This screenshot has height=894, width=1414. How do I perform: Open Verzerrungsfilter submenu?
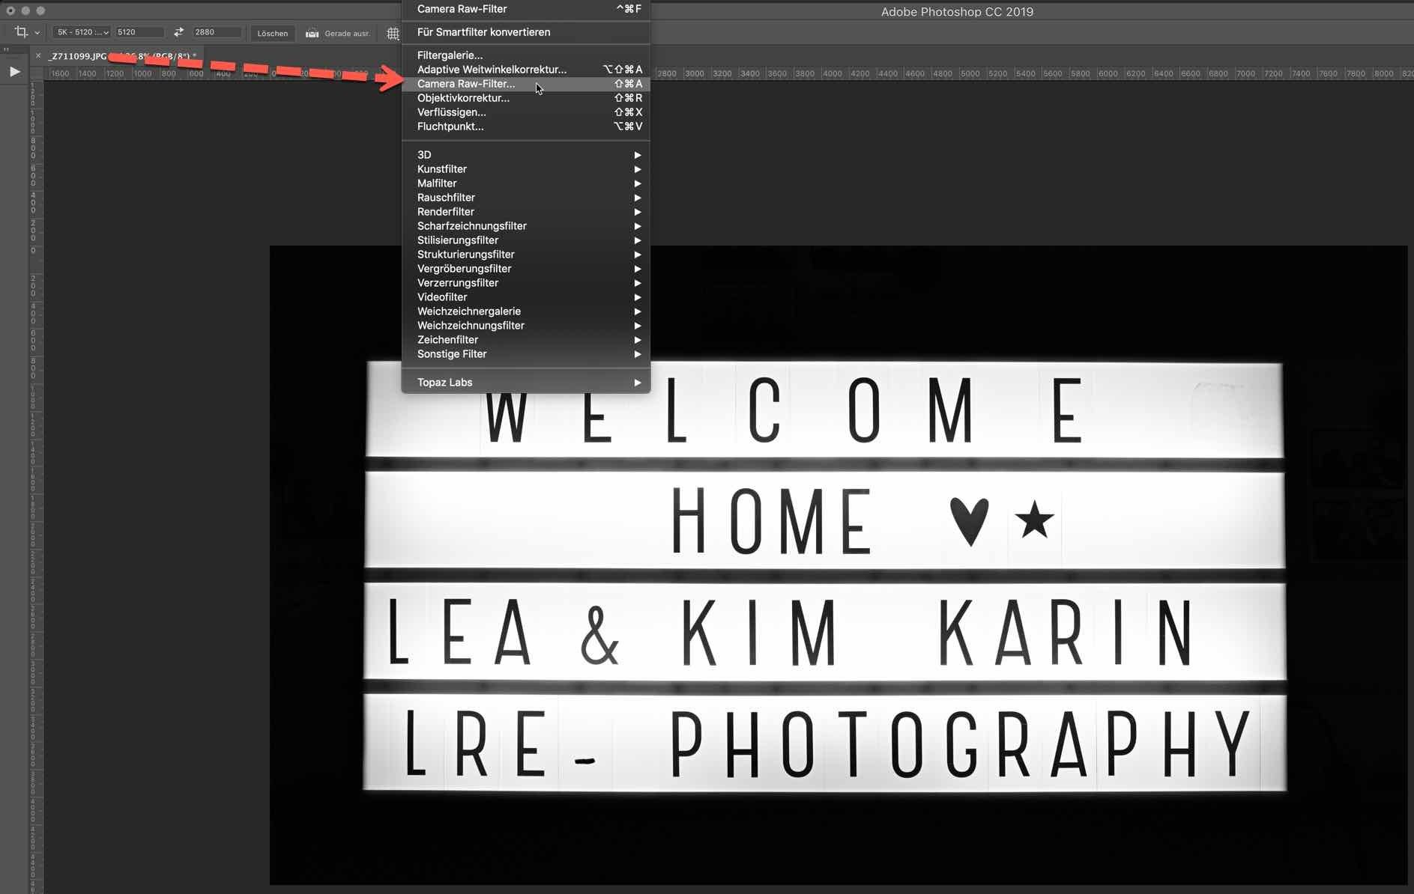(x=526, y=283)
